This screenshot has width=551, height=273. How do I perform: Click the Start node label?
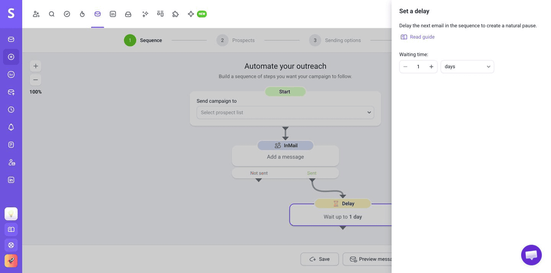[285, 92]
